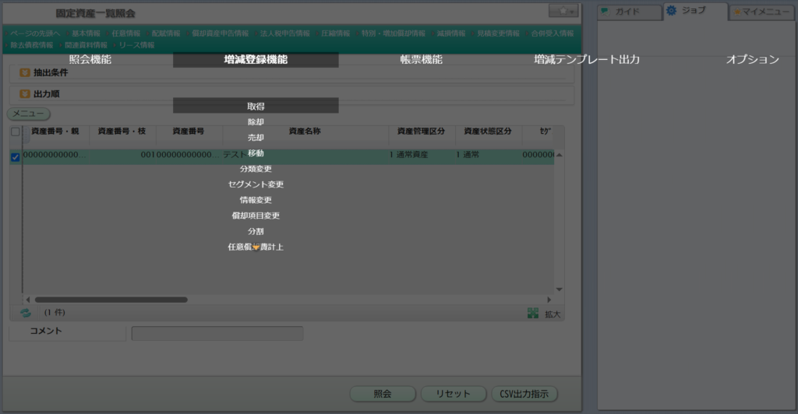Choose 取得 from the overlay menu
This screenshot has height=414, width=798.
256,106
